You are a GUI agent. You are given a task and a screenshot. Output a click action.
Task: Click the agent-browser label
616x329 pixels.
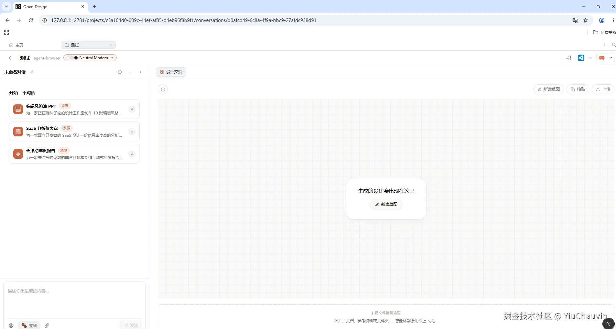pyautogui.click(x=47, y=58)
